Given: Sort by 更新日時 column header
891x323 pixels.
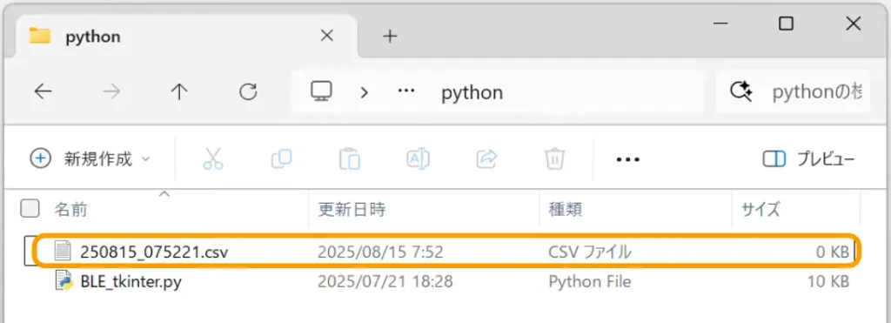Looking at the screenshot, I should 352,209.
